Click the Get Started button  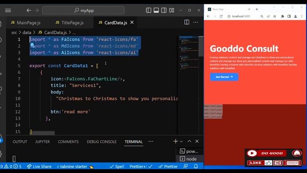coord(224,77)
